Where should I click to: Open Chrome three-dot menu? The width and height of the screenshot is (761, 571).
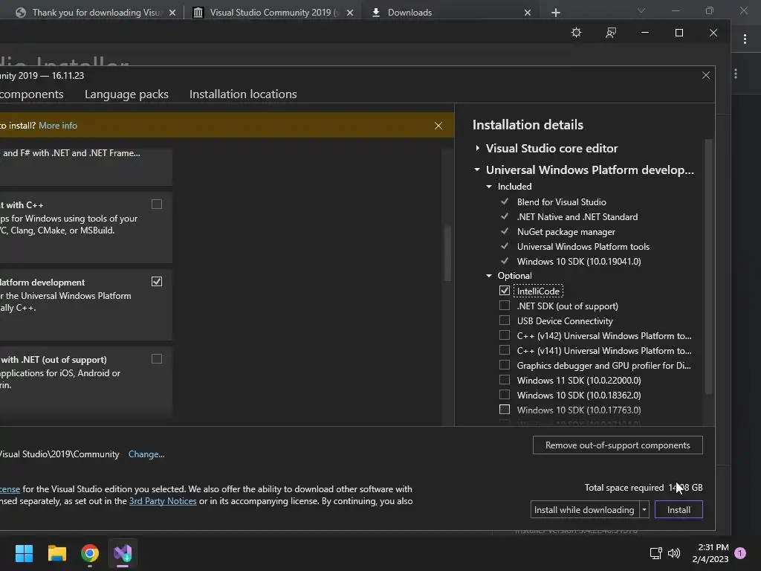click(745, 39)
